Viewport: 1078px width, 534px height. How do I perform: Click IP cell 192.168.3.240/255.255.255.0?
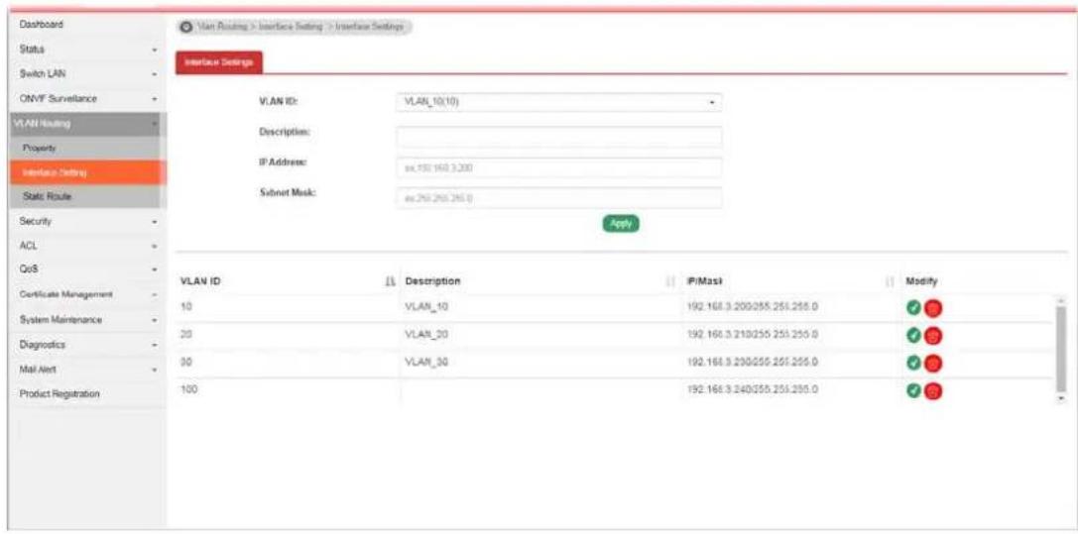pos(752,389)
